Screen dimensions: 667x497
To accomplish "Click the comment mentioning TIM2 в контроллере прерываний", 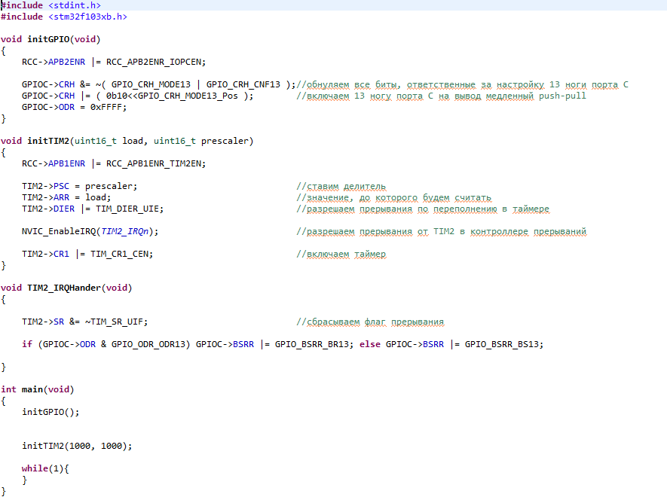I will 441,231.
